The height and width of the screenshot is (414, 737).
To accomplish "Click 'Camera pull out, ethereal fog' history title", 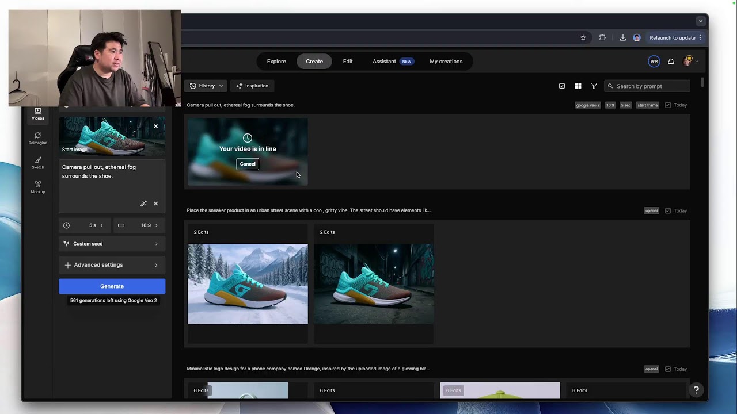I will [x=241, y=105].
